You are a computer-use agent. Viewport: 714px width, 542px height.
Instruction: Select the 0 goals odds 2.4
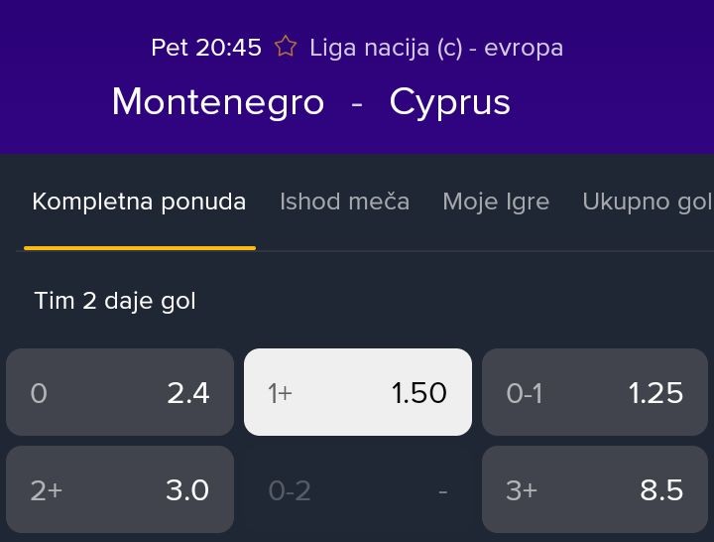click(120, 392)
